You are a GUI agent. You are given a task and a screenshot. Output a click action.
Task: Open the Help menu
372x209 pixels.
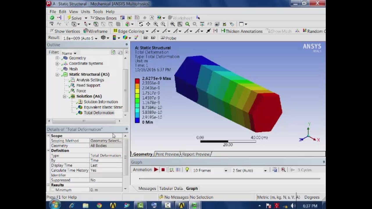[x=110, y=12]
